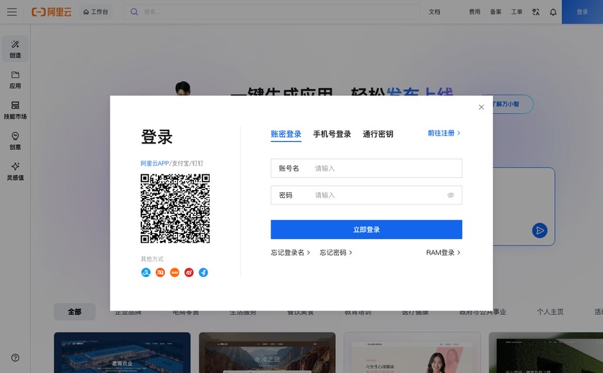Image resolution: width=603 pixels, height=373 pixels.
Task: Open the 工单 header menu
Action: 516,12
